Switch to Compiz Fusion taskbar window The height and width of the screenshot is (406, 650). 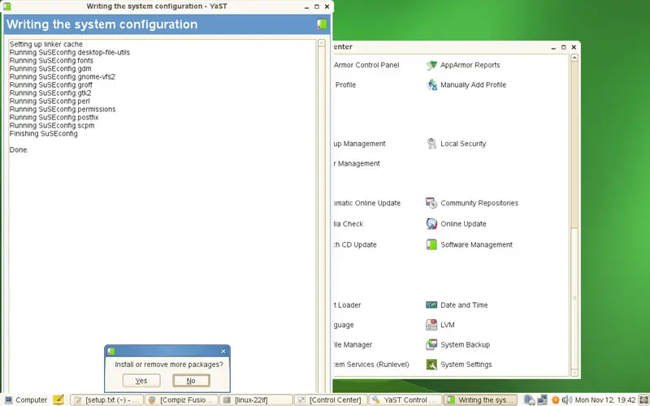pos(181,400)
